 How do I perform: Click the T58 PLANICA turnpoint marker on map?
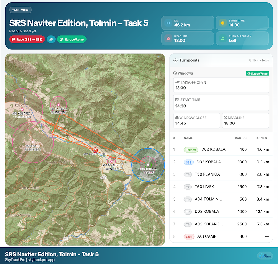click(58, 105)
